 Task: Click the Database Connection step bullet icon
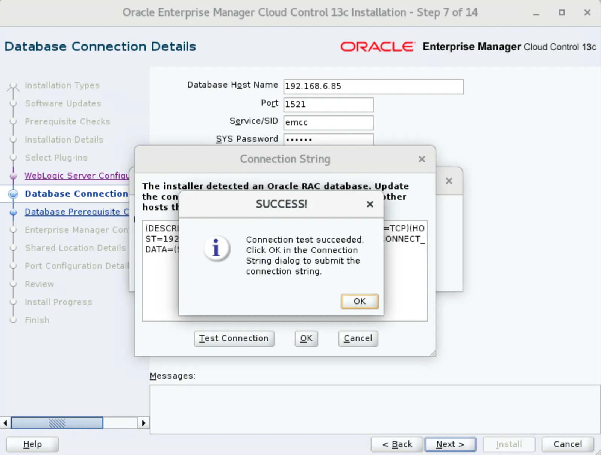tap(13, 194)
